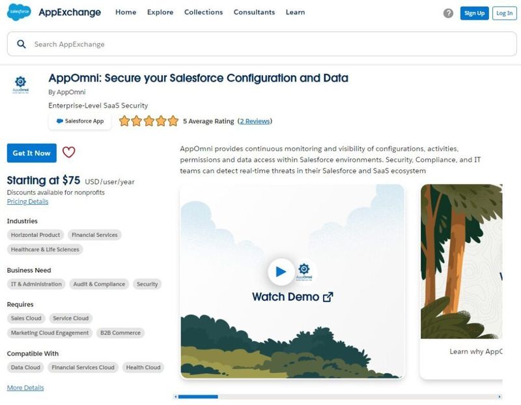
Task: Click the AppOmni gear logo beside title
Action: (x=21, y=85)
